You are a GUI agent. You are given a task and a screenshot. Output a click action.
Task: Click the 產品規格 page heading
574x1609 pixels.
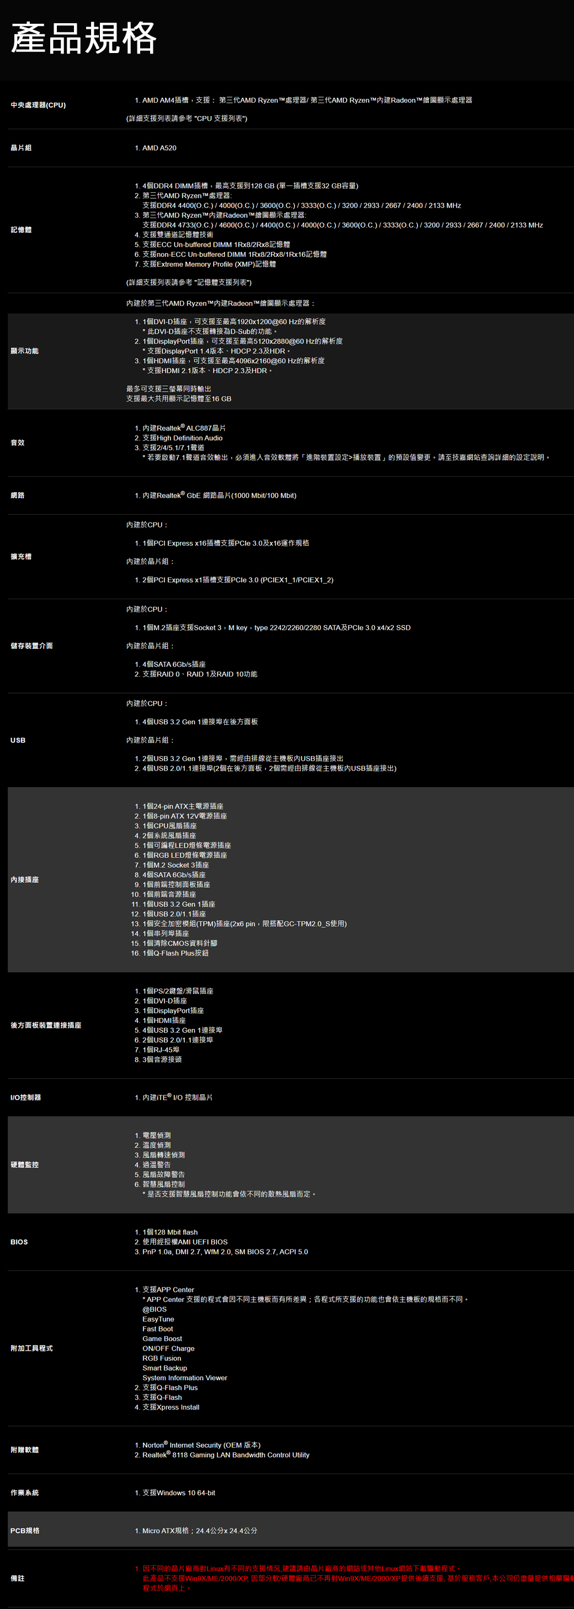point(83,38)
